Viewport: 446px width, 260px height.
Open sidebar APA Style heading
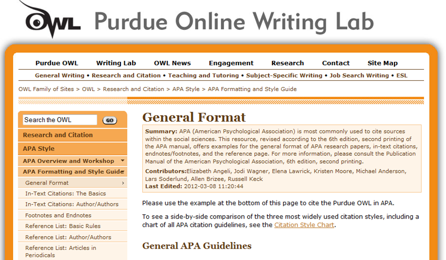(73, 149)
